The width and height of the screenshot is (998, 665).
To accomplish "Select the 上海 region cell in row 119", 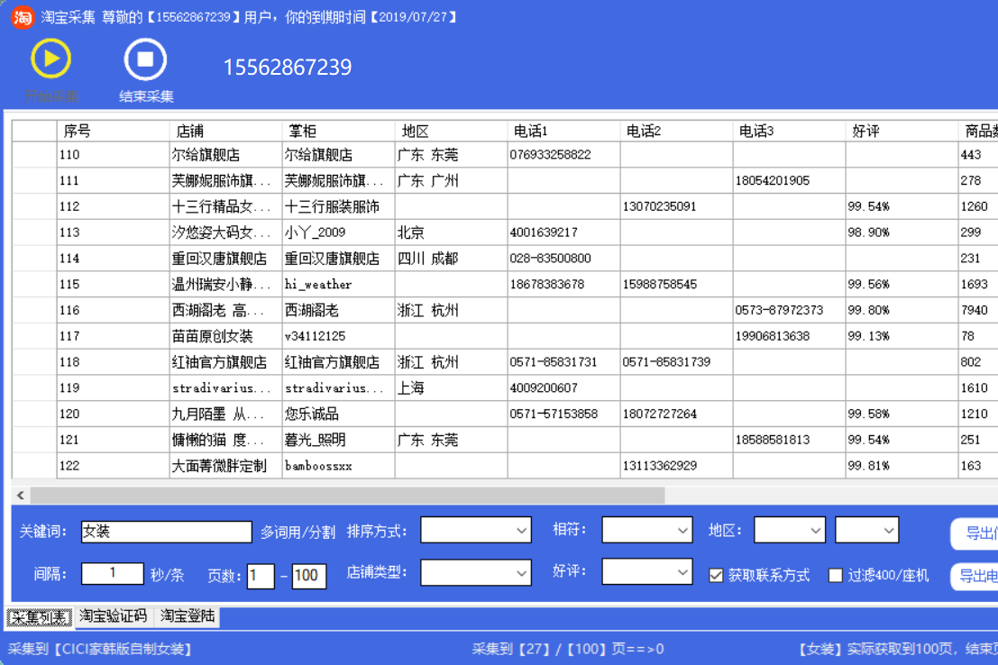I will click(x=451, y=388).
